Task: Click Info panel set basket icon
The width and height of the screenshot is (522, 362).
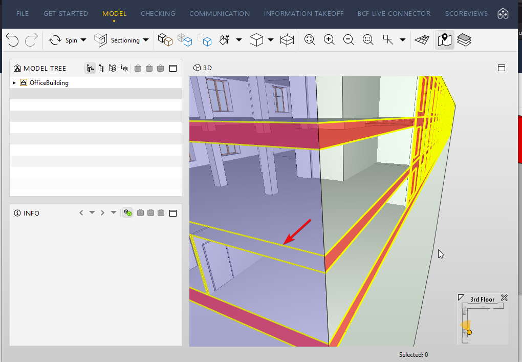Action: click(x=161, y=212)
